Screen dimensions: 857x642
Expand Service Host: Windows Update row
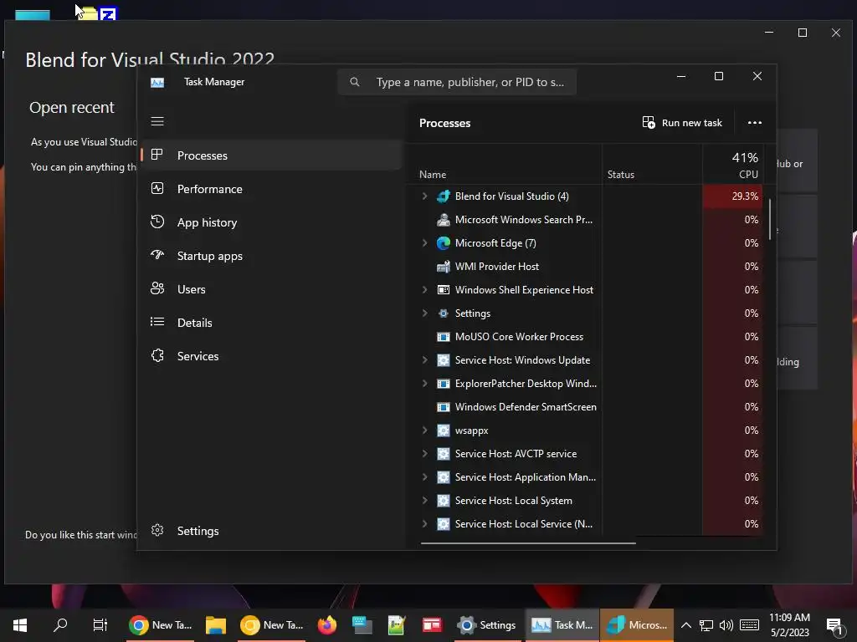coord(424,360)
